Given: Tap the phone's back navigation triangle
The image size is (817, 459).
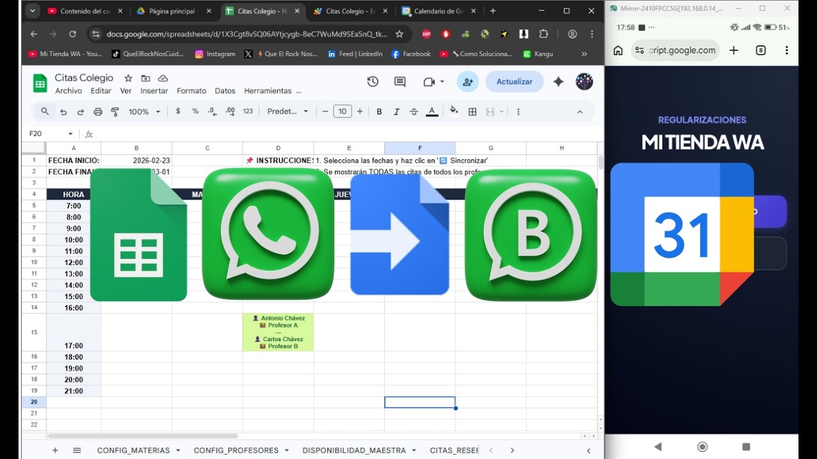Looking at the screenshot, I should click(x=658, y=447).
